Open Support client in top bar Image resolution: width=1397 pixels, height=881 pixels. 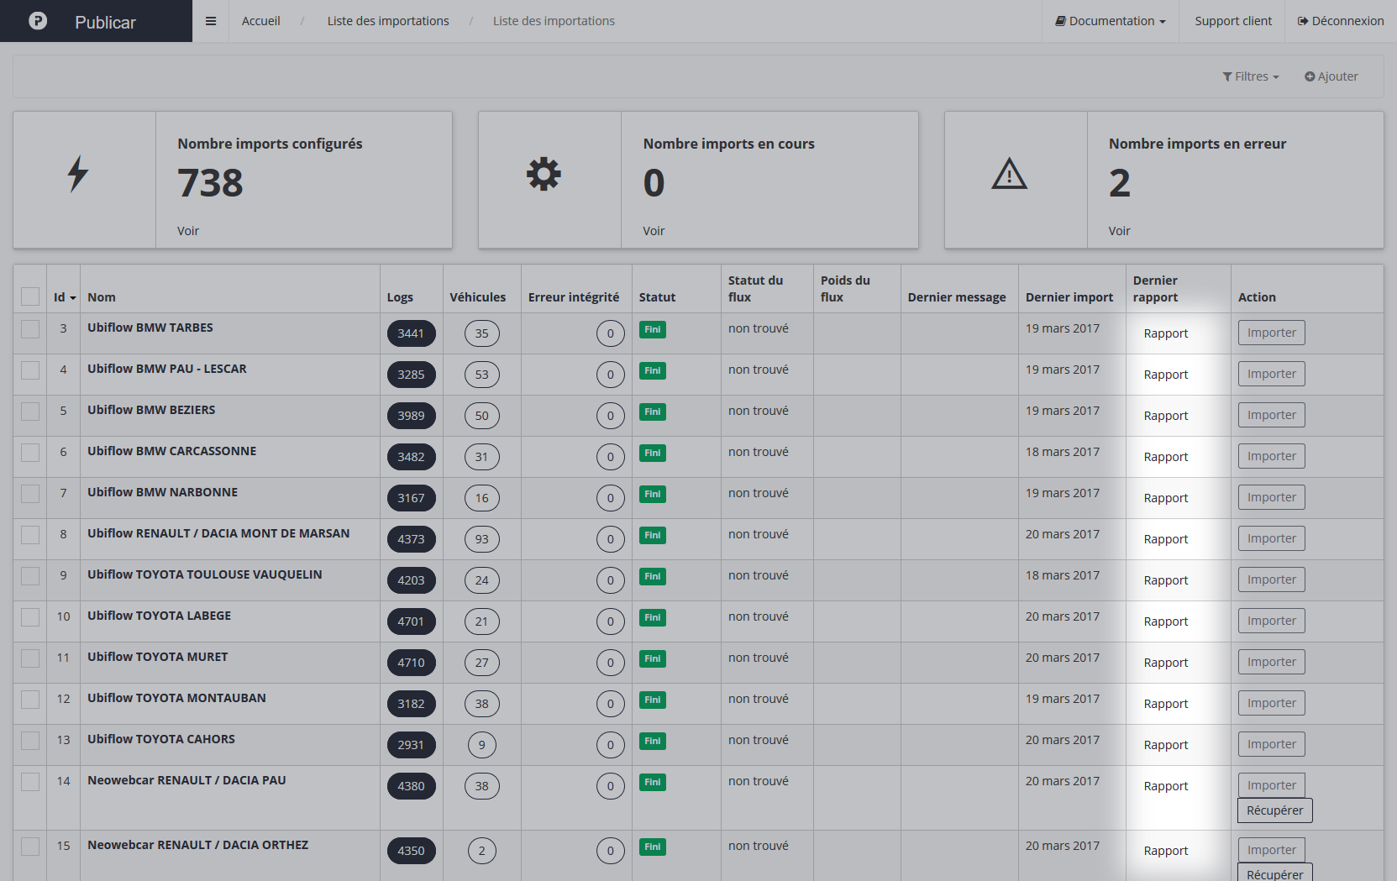[x=1233, y=21]
